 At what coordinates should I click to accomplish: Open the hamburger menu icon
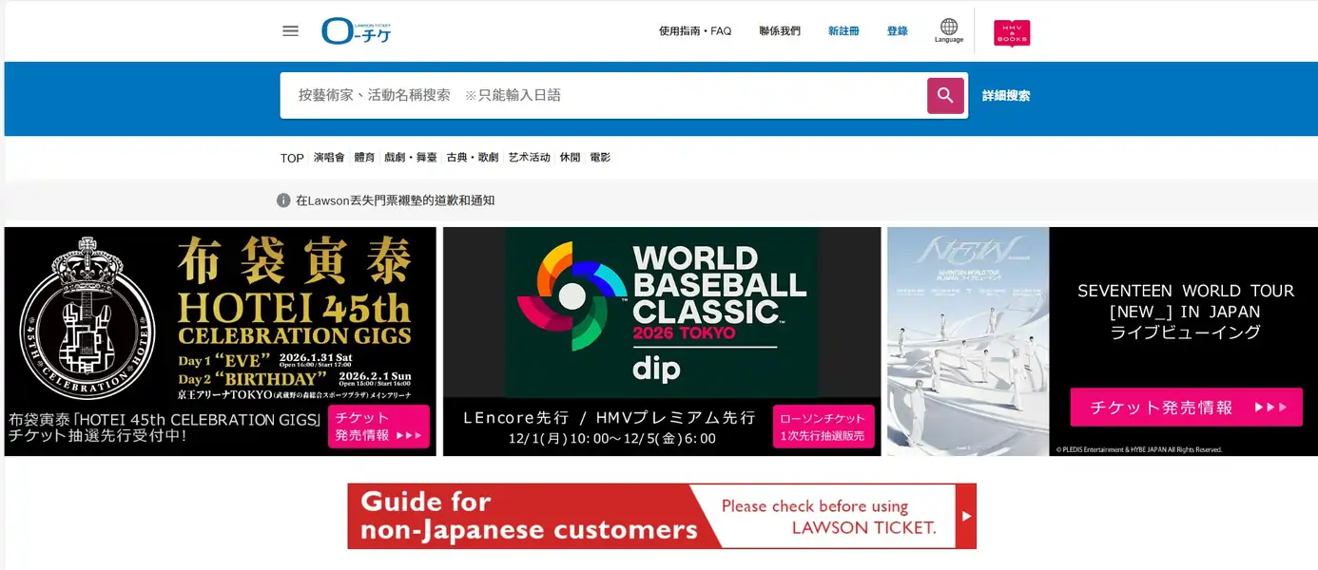[x=290, y=30]
